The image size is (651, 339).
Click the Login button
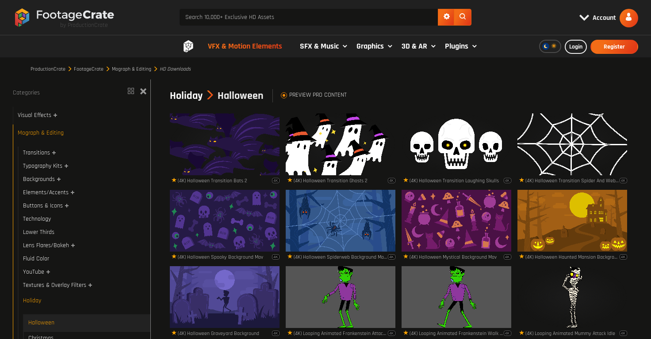(576, 46)
